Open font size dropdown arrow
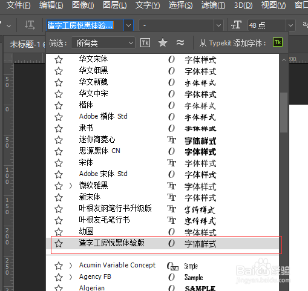308x291 pixels. pyautogui.click(x=290, y=25)
